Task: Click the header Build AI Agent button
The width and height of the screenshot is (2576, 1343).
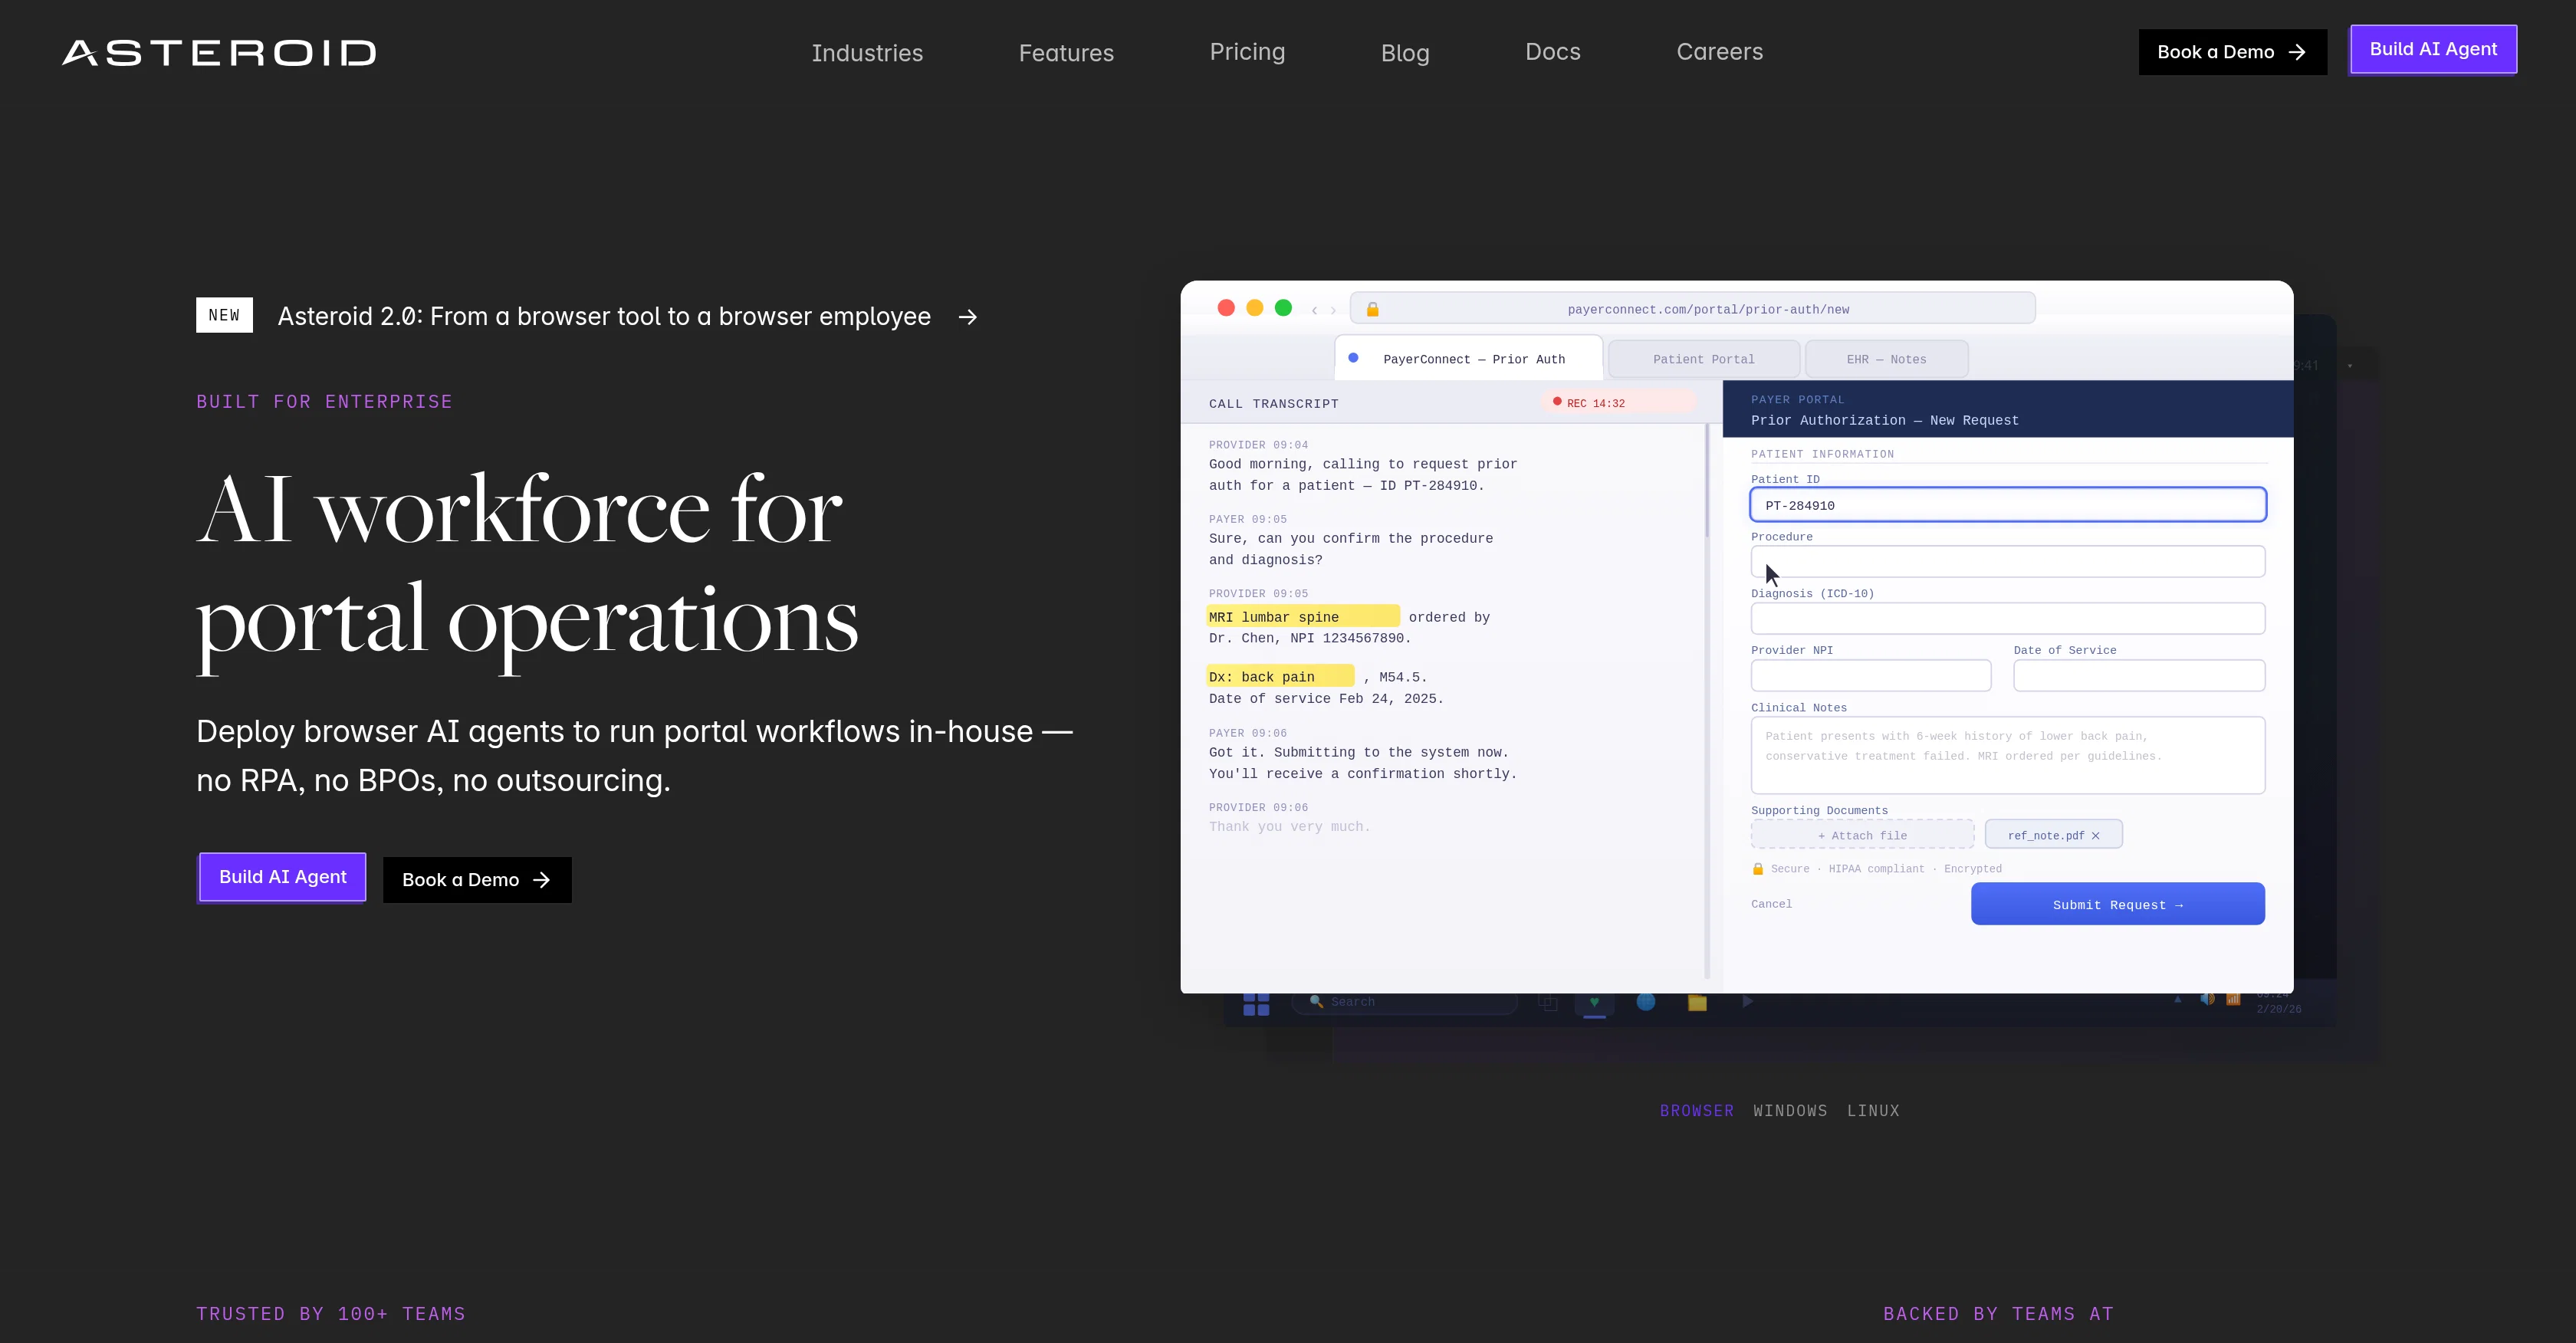Action: tap(2433, 49)
